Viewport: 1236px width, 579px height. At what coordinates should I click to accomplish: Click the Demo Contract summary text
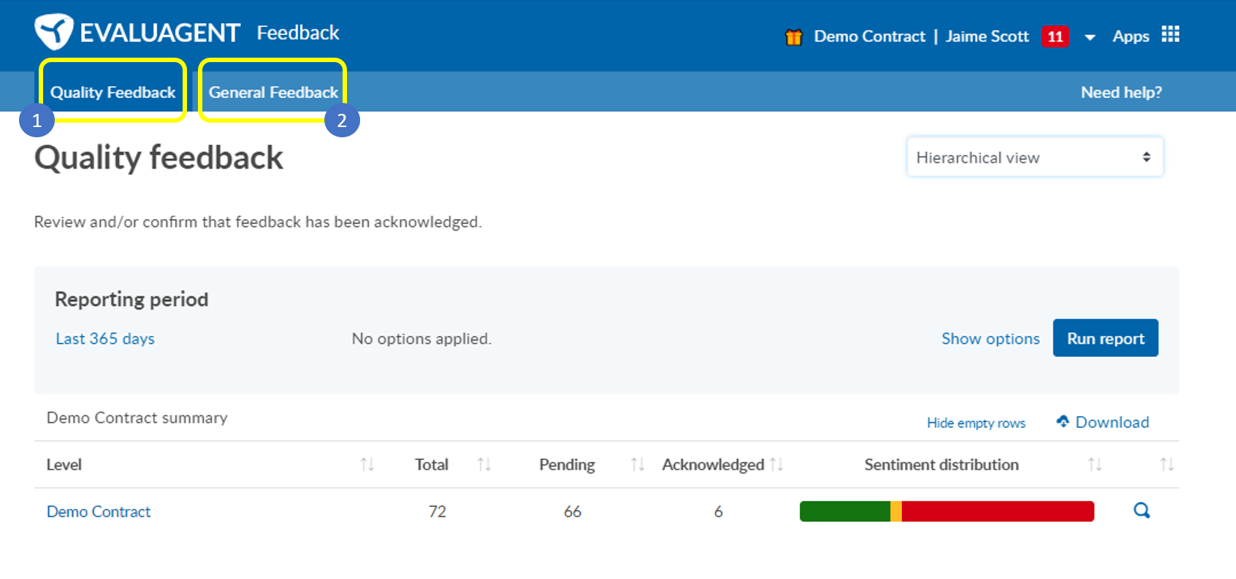click(x=137, y=418)
